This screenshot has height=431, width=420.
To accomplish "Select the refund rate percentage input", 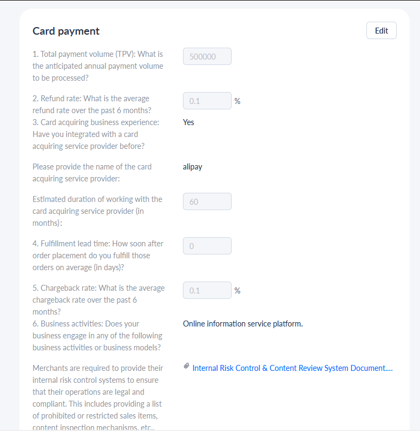I will pos(207,101).
